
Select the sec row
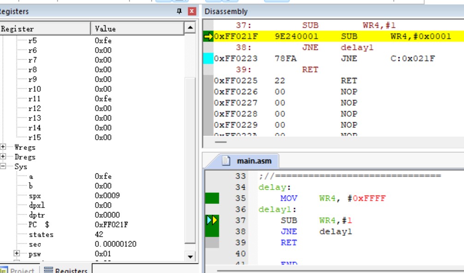(92, 244)
